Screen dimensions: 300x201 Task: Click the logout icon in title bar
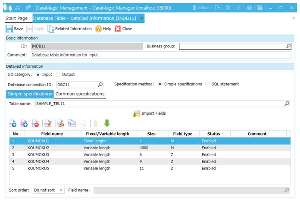[218, 7]
